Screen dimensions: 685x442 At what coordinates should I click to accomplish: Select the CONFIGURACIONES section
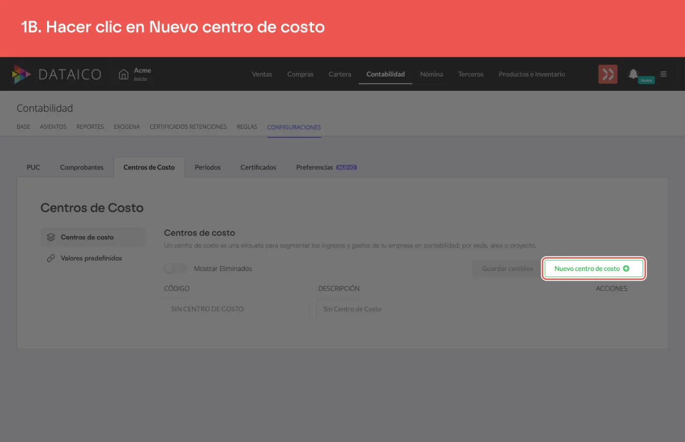point(294,127)
